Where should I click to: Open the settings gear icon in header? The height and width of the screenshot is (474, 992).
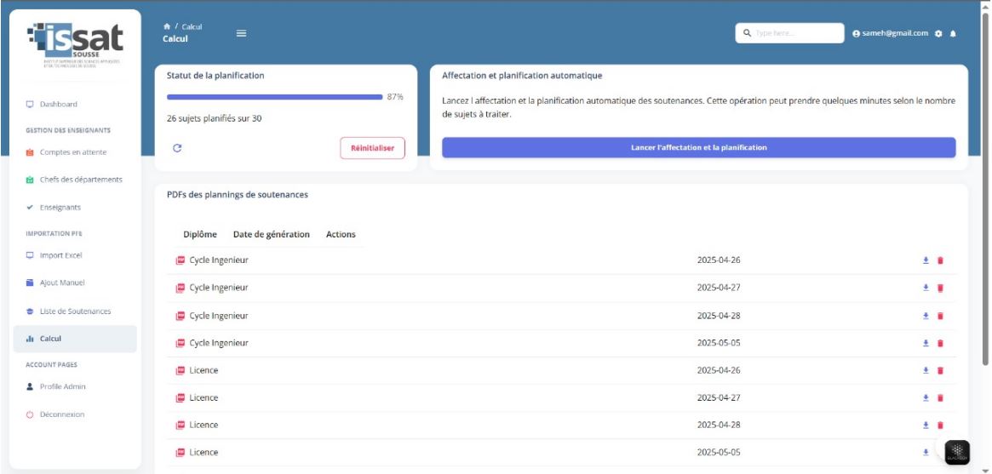938,33
